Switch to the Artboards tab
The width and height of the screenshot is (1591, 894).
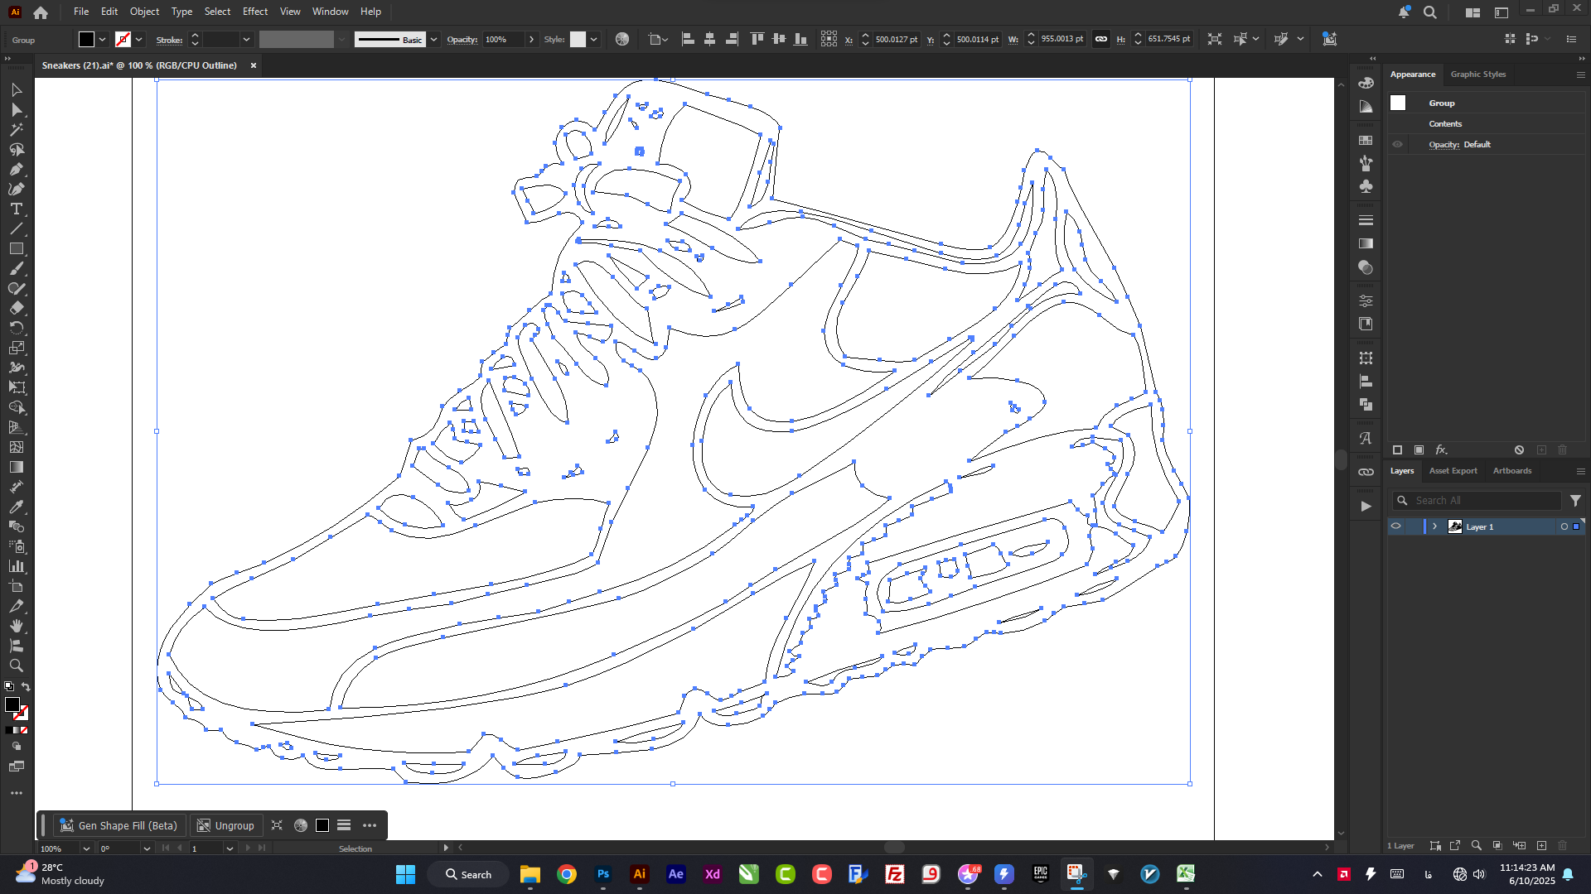point(1512,471)
